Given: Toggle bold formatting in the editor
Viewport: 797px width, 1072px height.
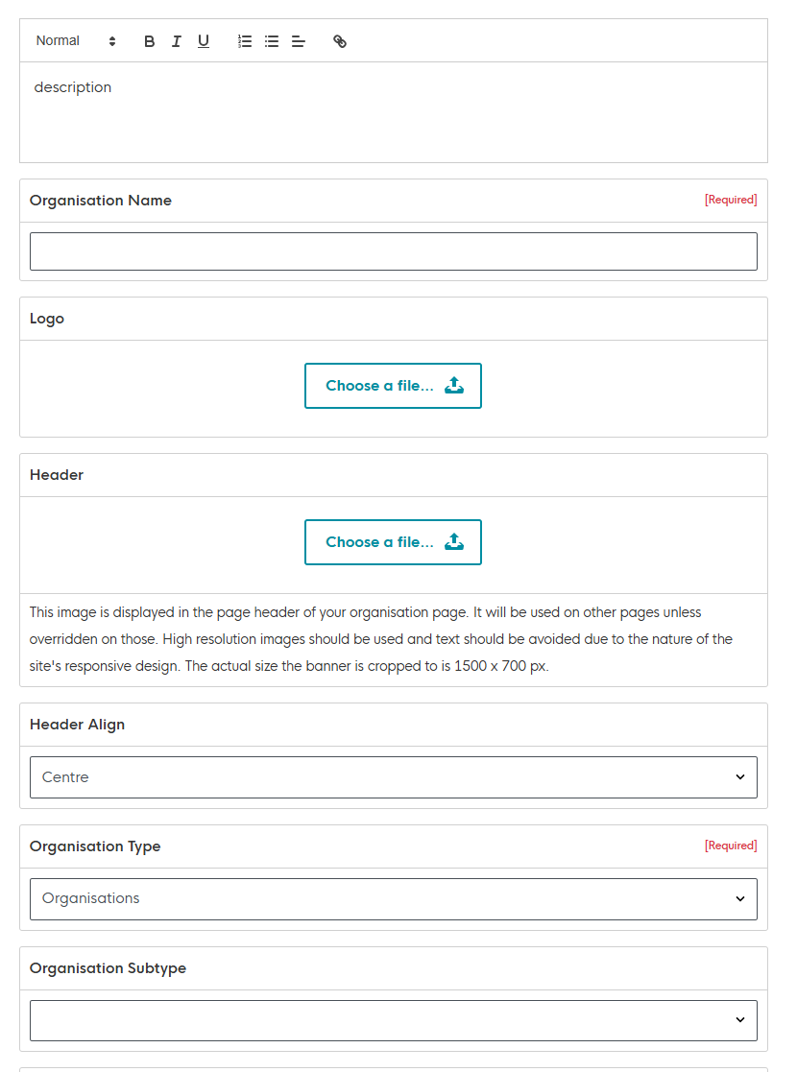Looking at the screenshot, I should pyautogui.click(x=150, y=41).
